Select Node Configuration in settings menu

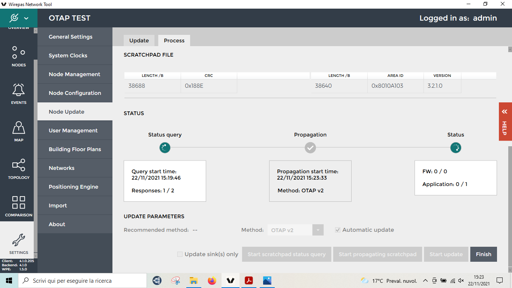click(75, 93)
